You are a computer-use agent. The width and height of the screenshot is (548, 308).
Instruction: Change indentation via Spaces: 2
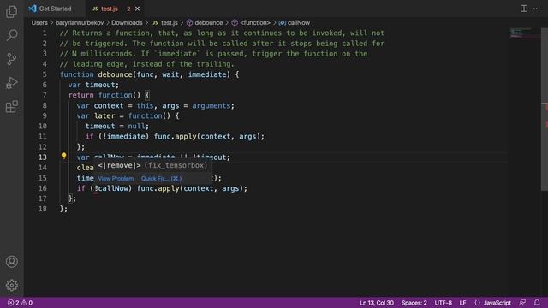coord(414,303)
